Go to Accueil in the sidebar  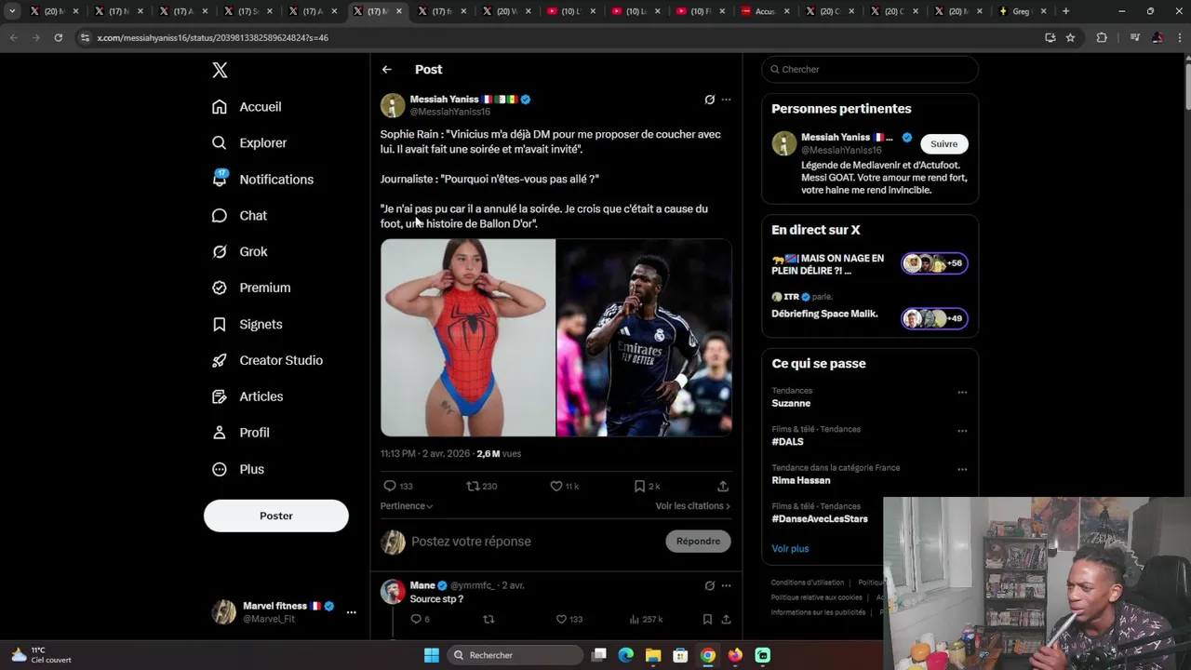tap(247, 107)
